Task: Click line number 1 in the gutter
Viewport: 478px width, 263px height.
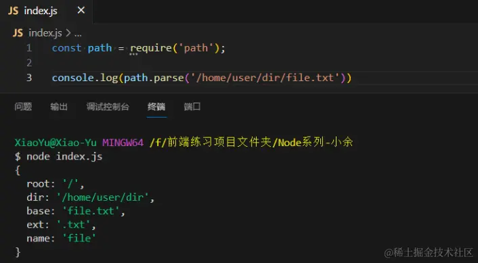Action: (x=29, y=48)
